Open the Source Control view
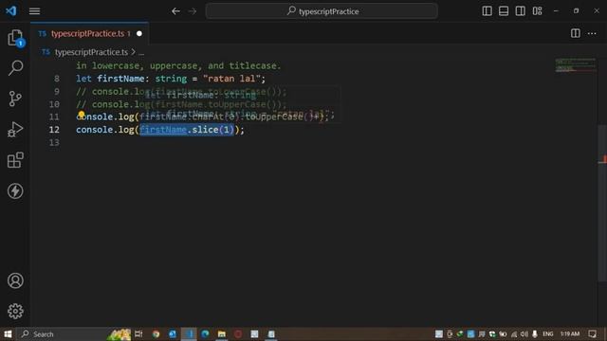Image resolution: width=607 pixels, height=341 pixels. pyautogui.click(x=15, y=99)
